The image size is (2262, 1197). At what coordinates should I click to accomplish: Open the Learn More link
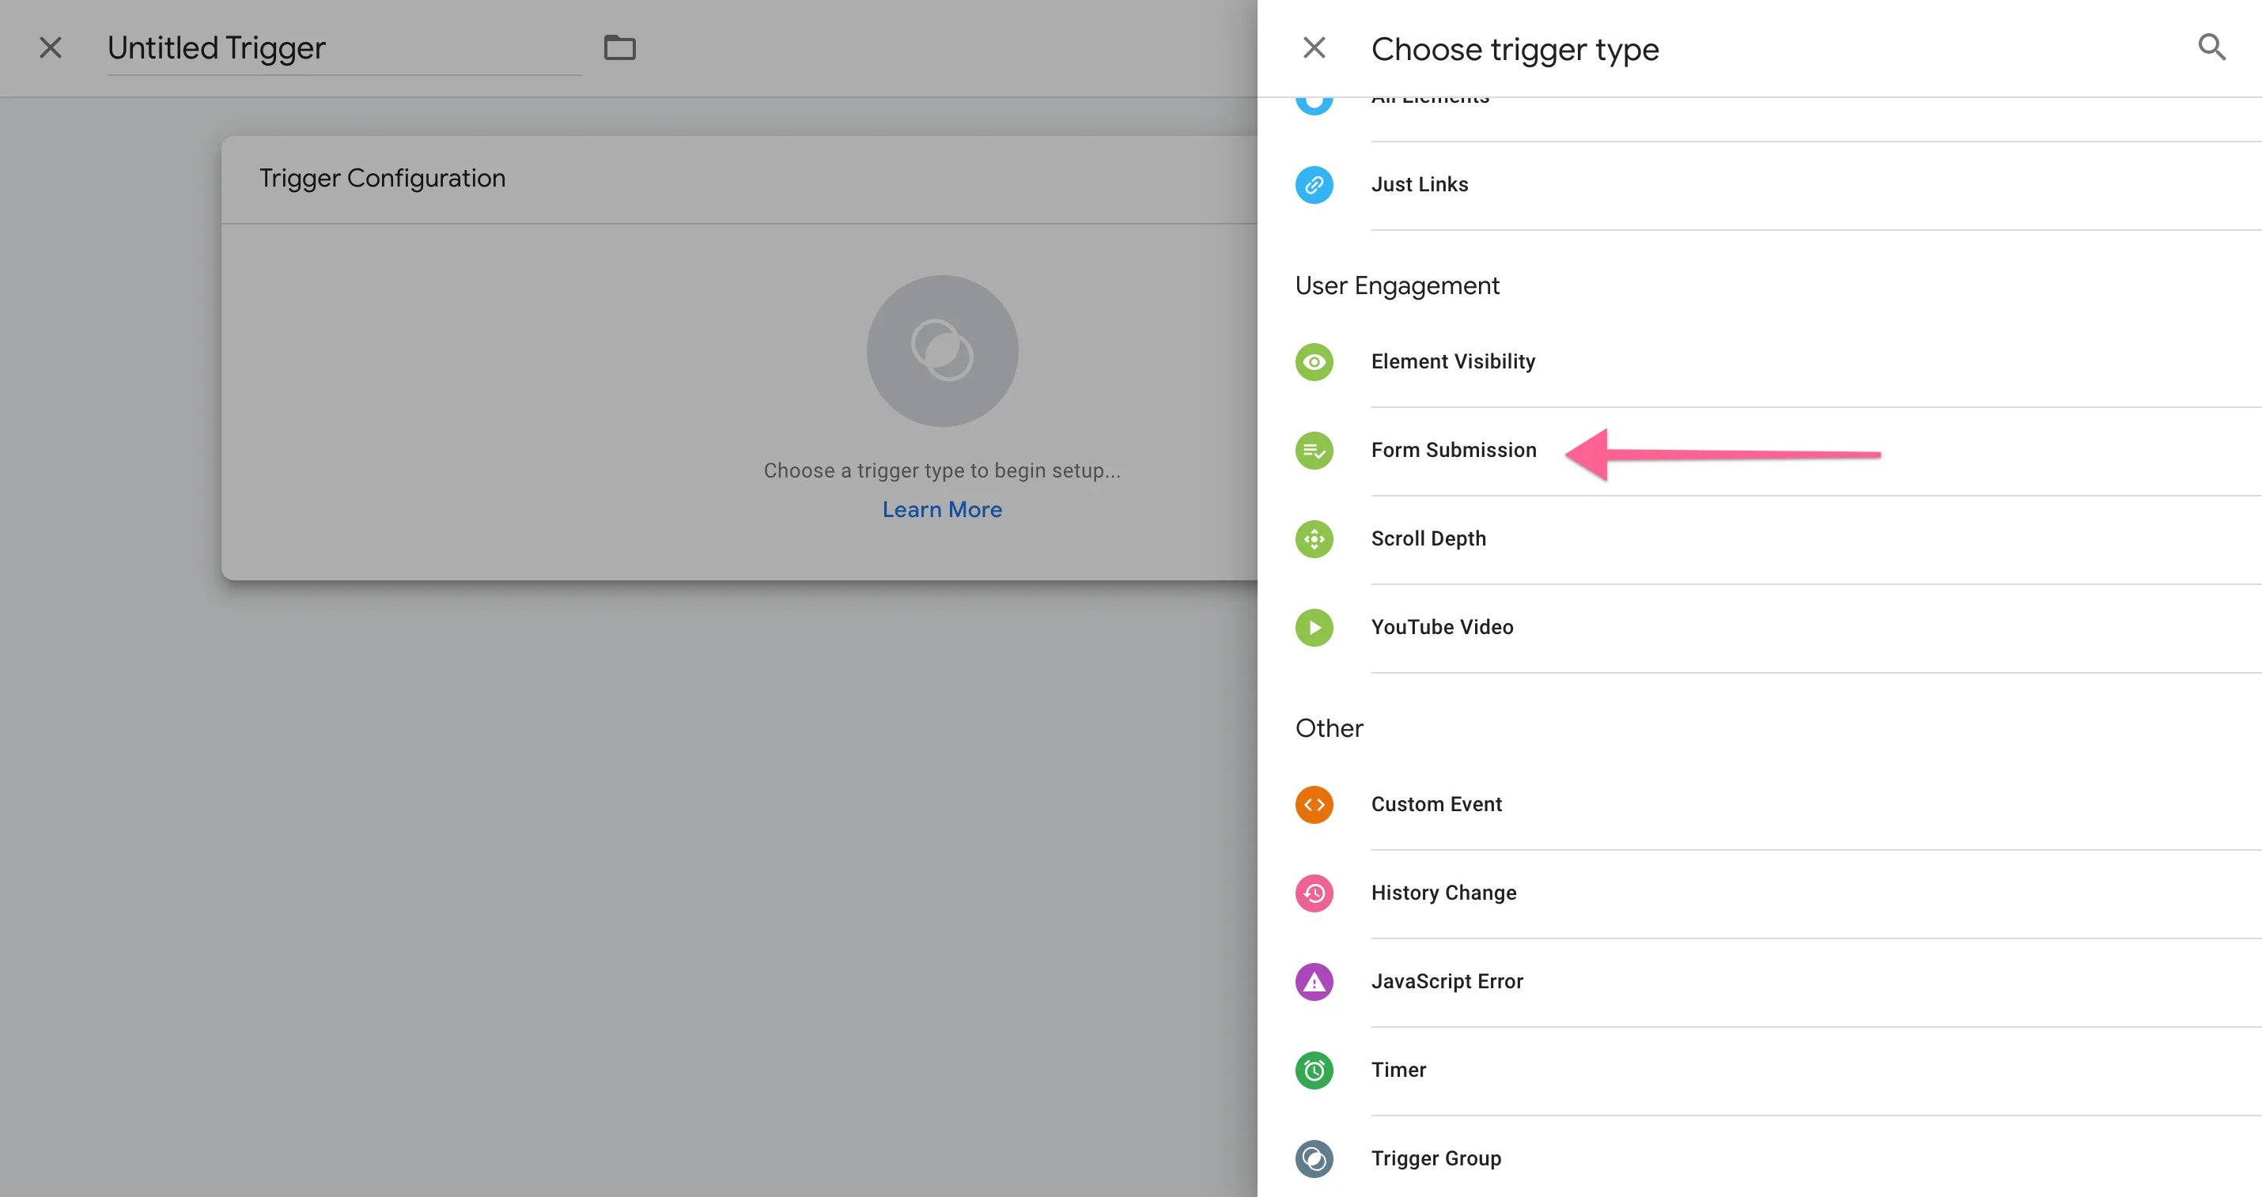tap(941, 510)
